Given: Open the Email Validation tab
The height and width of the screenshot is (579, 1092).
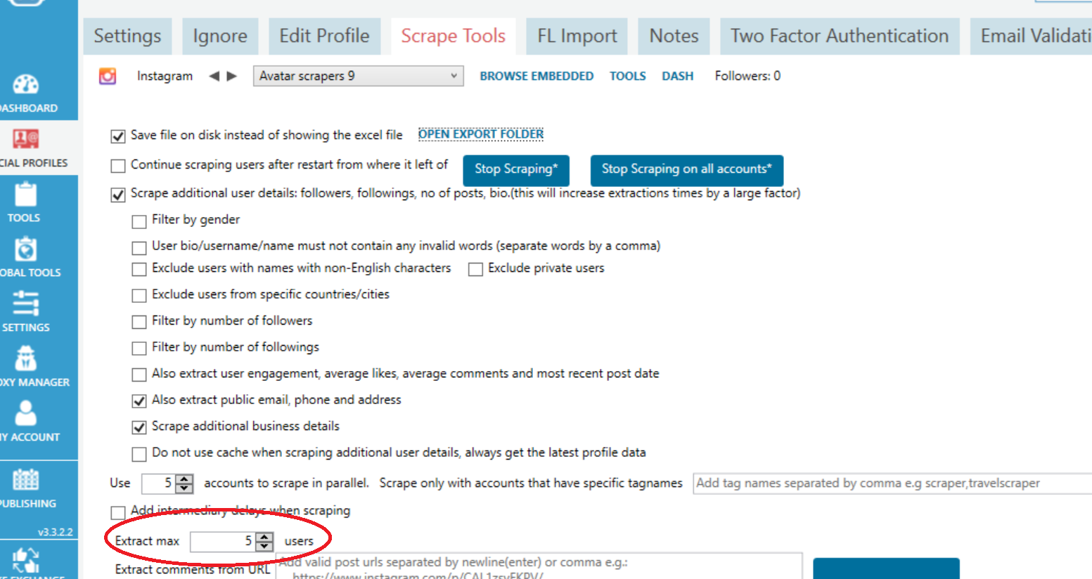Looking at the screenshot, I should (x=1031, y=36).
